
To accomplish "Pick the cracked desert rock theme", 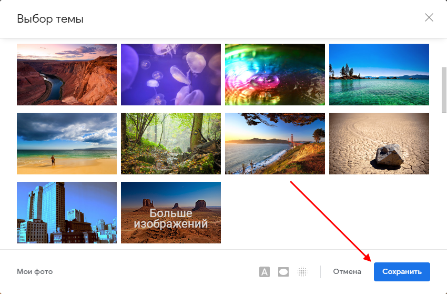I will (x=379, y=143).
